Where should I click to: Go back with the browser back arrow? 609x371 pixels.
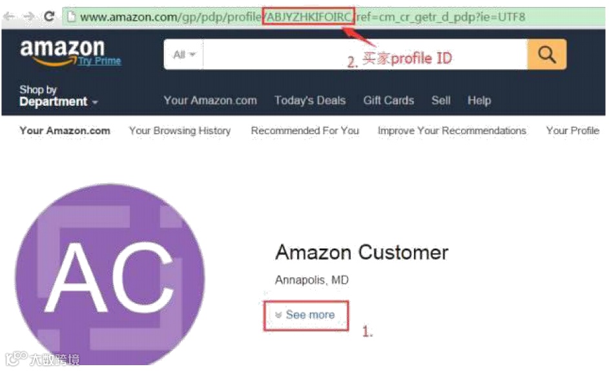click(x=10, y=17)
